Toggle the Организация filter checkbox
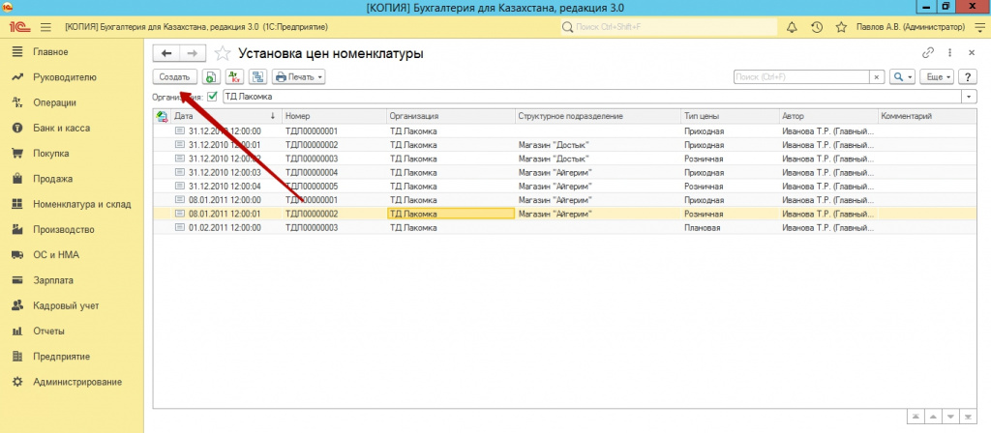This screenshot has width=991, height=433. pos(212,97)
